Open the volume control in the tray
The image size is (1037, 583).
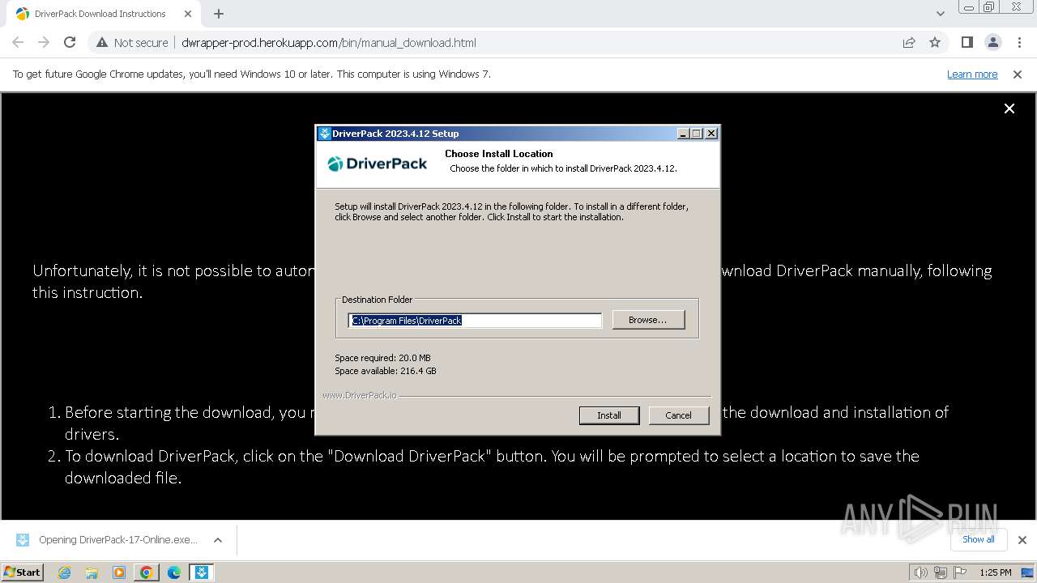click(x=920, y=572)
